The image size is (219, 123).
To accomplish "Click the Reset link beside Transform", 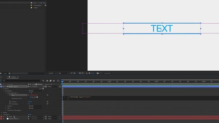I will 29,114.
